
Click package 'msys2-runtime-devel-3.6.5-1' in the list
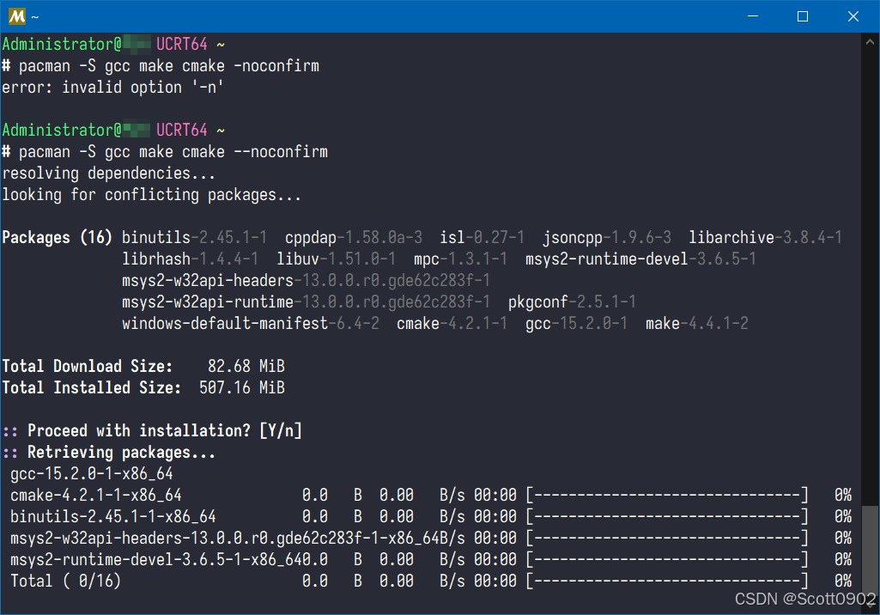[x=640, y=259]
